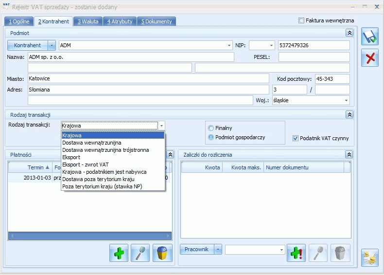Click the magnifier icon under payments list
The image size is (384, 275).
click(x=140, y=253)
